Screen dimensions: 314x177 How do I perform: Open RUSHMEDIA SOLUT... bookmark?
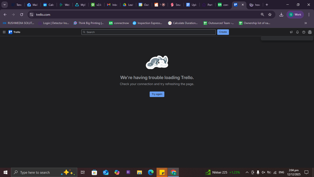pyautogui.click(x=19, y=23)
